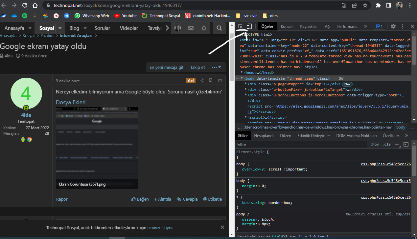Open forum notifications bell icon

point(204,28)
